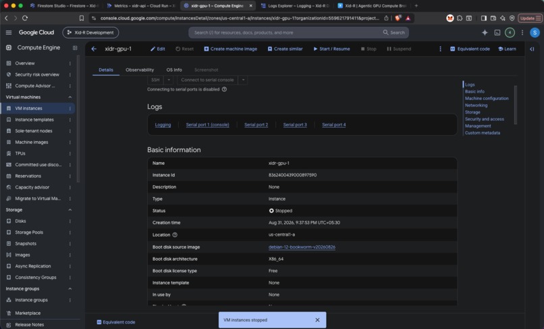The image size is (544, 329).
Task: Open the OS Info tab
Action: (174, 70)
